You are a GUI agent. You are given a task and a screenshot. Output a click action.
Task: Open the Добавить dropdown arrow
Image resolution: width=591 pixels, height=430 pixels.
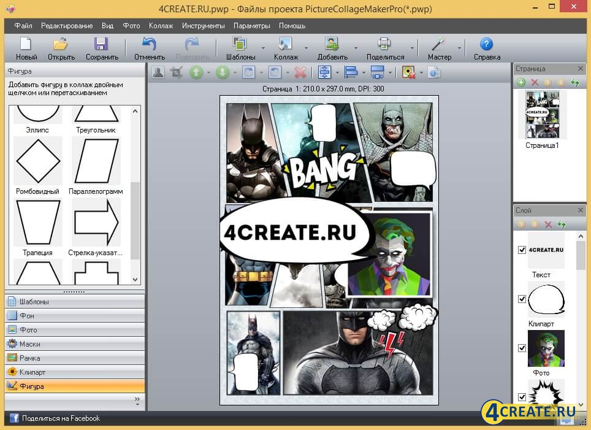(x=355, y=48)
